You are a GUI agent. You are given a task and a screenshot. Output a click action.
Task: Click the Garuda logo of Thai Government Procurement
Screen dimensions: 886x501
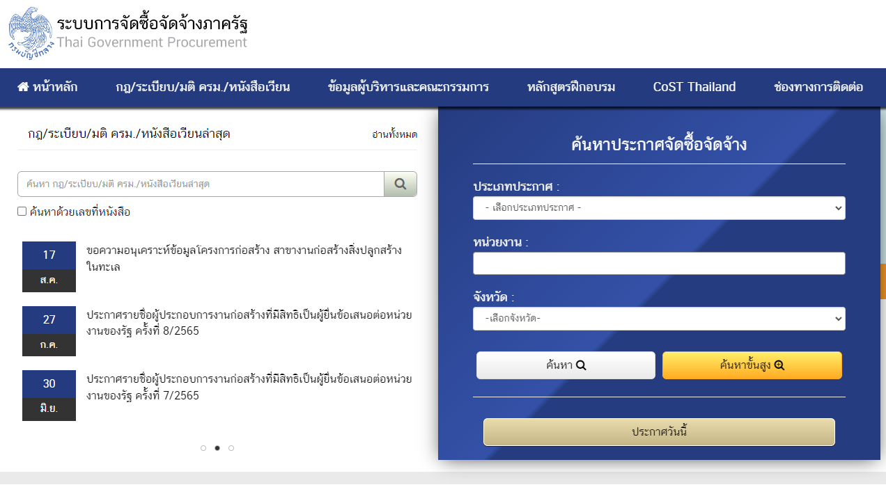[29, 31]
